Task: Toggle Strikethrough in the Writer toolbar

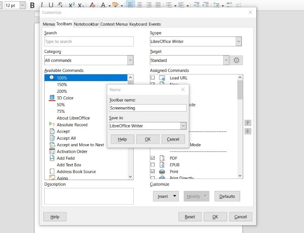Action: (x=60, y=5)
